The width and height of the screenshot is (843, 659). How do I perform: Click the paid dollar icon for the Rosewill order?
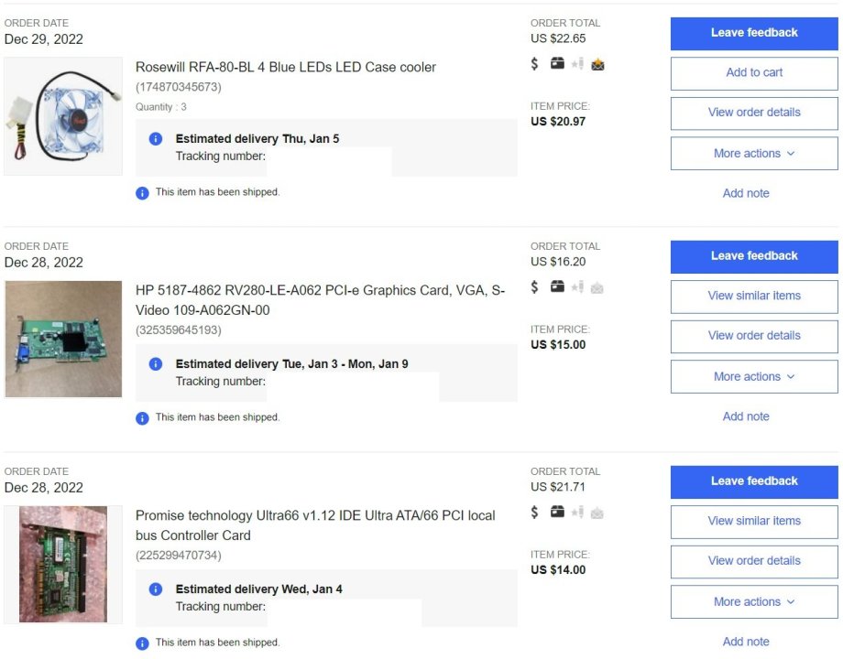coord(535,64)
